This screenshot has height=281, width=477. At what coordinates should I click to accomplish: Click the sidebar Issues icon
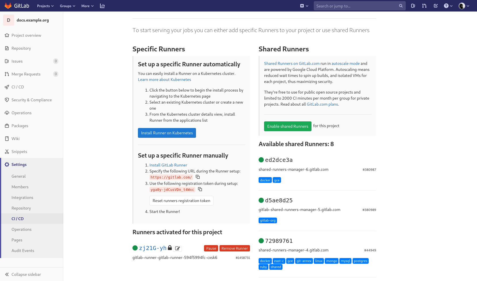(x=7, y=61)
